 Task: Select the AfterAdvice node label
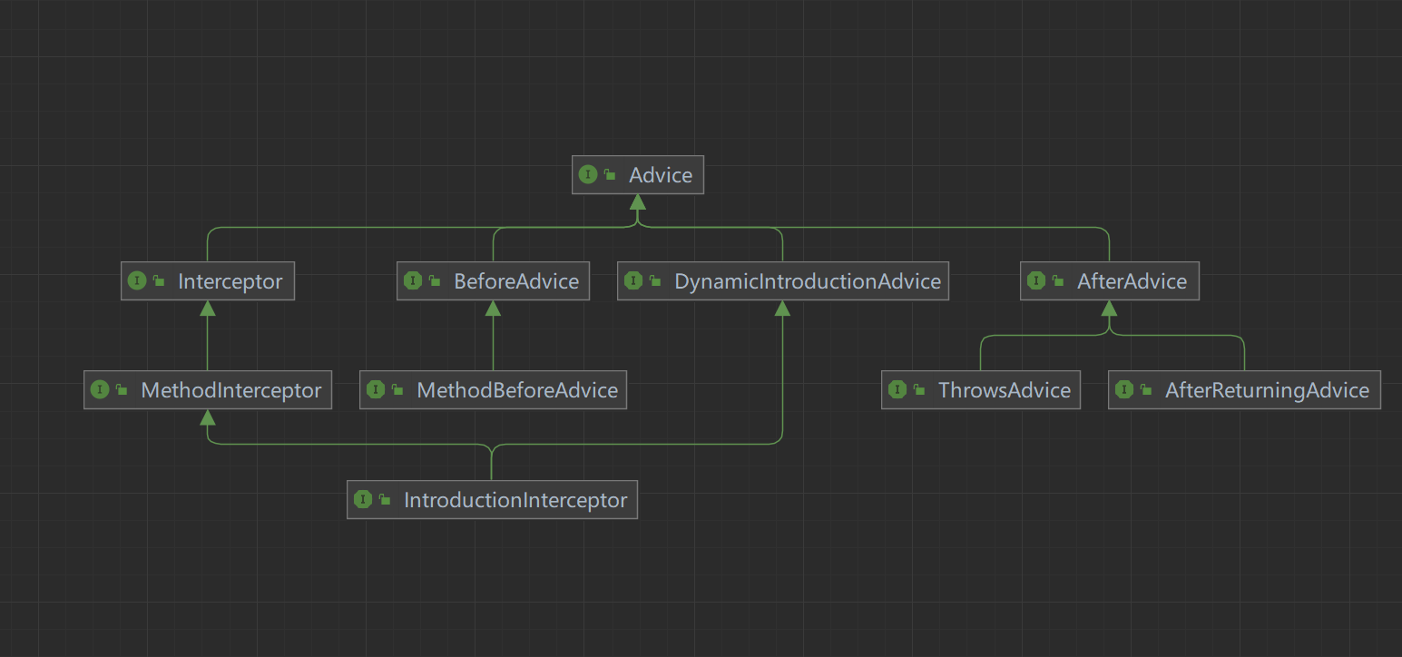[1132, 281]
